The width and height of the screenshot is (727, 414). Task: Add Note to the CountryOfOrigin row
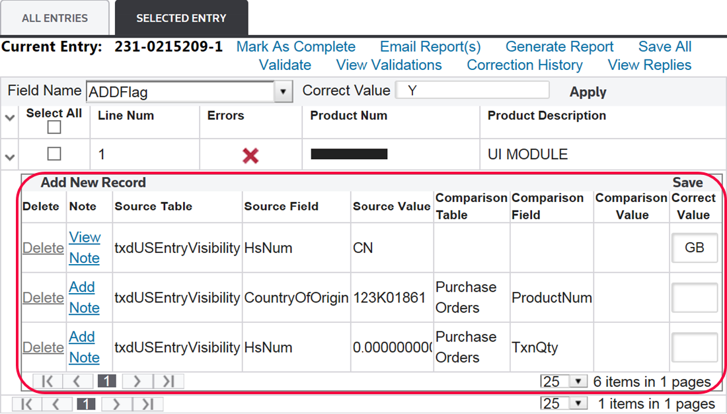pyautogui.click(x=85, y=297)
